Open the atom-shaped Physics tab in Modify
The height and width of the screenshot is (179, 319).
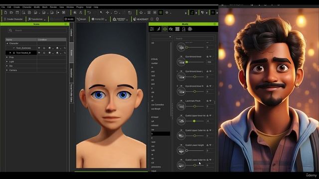190,29
